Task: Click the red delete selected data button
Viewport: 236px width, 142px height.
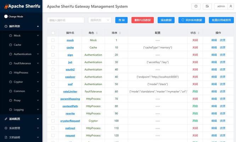Action: [142, 20]
